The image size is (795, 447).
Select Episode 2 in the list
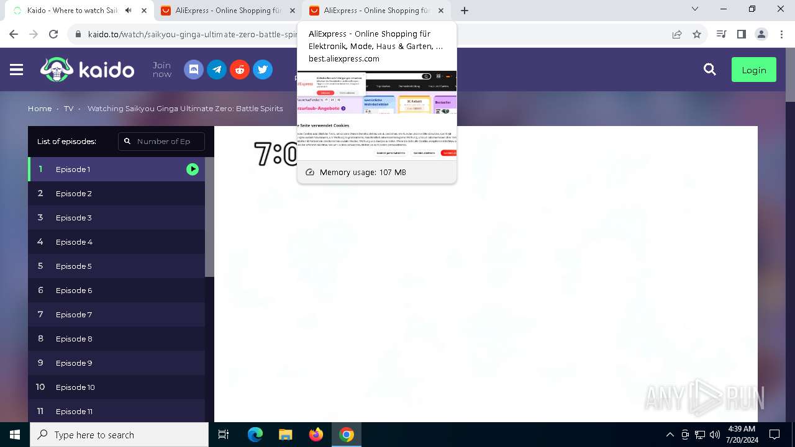[116, 193]
